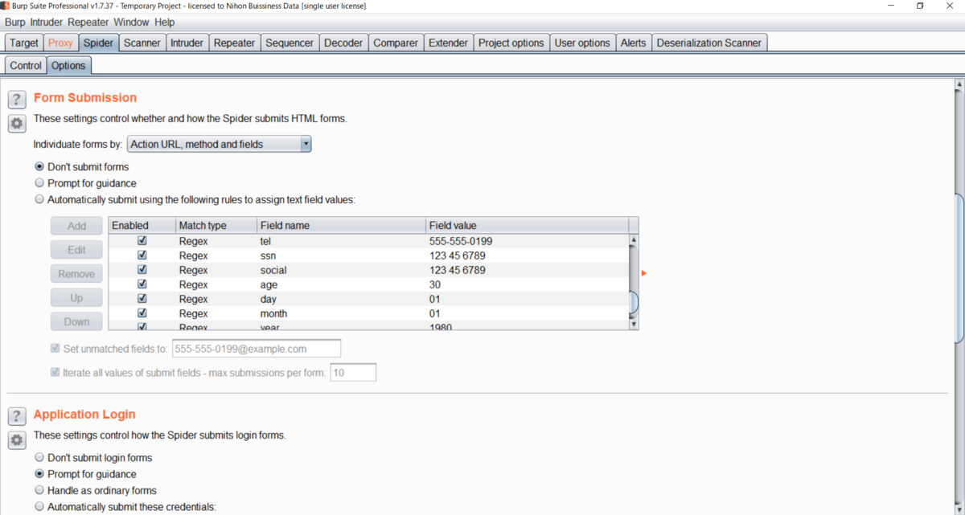Toggle Iterate all values of submit fields
Screen dimensions: 965x515
pos(55,373)
